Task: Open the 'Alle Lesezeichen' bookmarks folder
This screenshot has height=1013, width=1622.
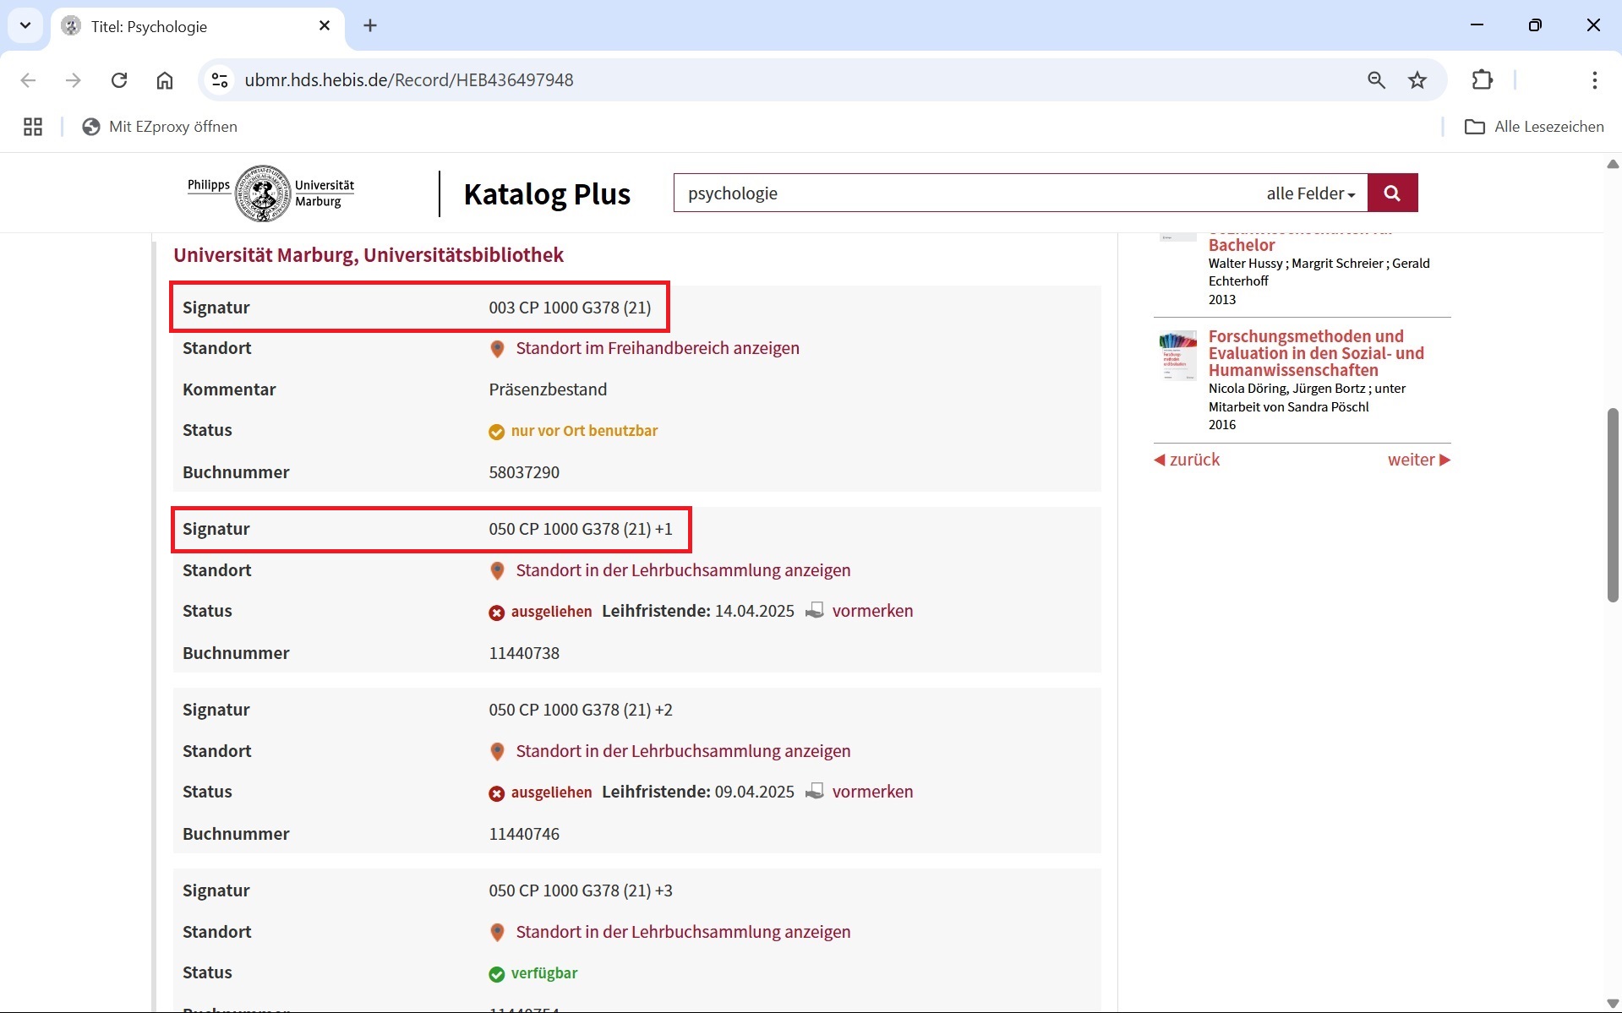Action: pyautogui.click(x=1534, y=127)
